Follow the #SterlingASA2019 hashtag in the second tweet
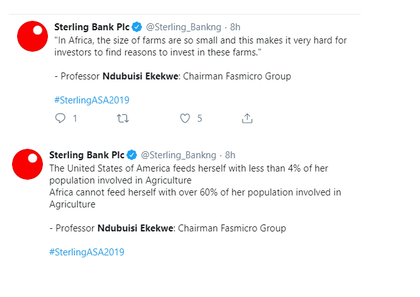The height and width of the screenshot is (297, 420). pos(87,252)
